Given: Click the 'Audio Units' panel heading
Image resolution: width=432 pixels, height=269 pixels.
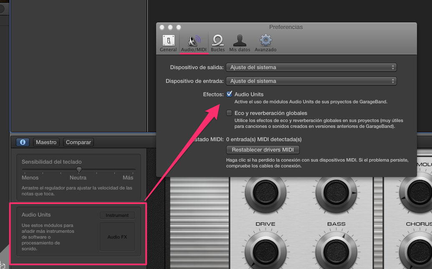Looking at the screenshot, I should coord(36,214).
